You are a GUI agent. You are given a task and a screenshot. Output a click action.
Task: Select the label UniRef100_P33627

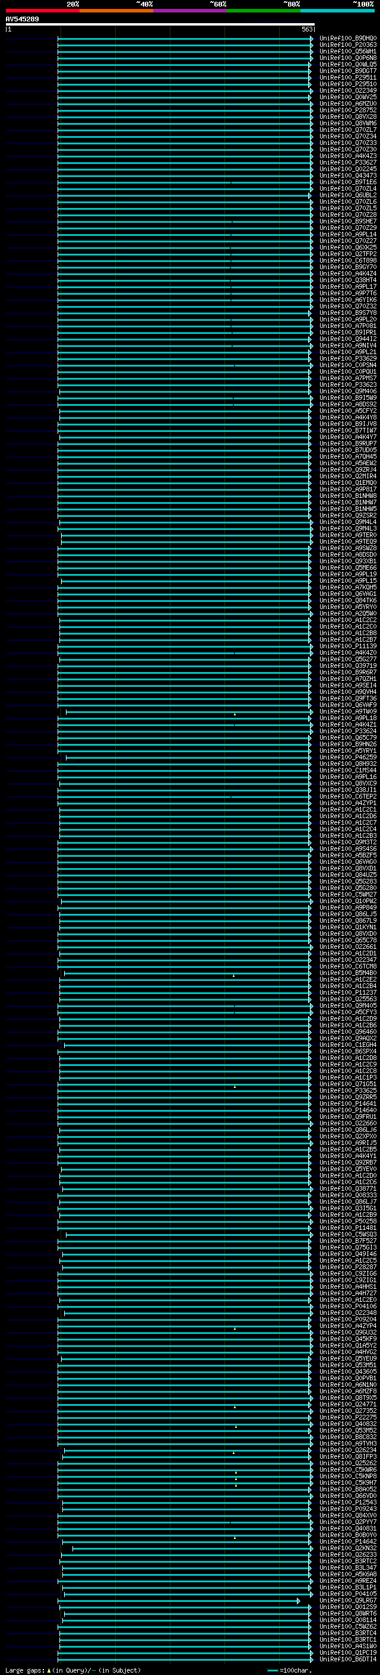pos(347,163)
